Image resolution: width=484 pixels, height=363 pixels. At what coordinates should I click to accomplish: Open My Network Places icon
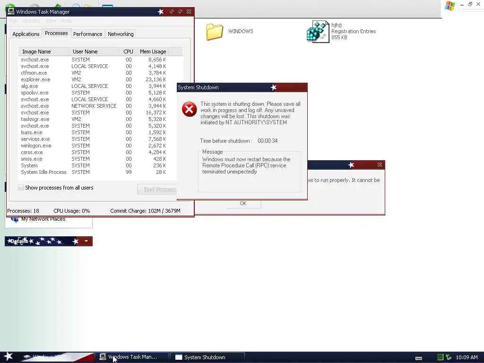tap(15, 219)
